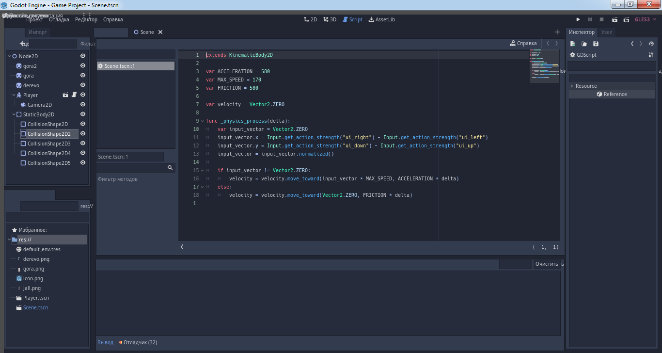Switch to Script editor mode
Viewport: 662px width, 353px height.
tap(352, 19)
